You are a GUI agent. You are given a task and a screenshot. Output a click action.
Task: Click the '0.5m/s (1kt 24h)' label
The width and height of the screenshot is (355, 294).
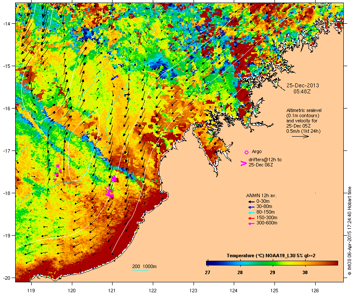click(x=303, y=131)
